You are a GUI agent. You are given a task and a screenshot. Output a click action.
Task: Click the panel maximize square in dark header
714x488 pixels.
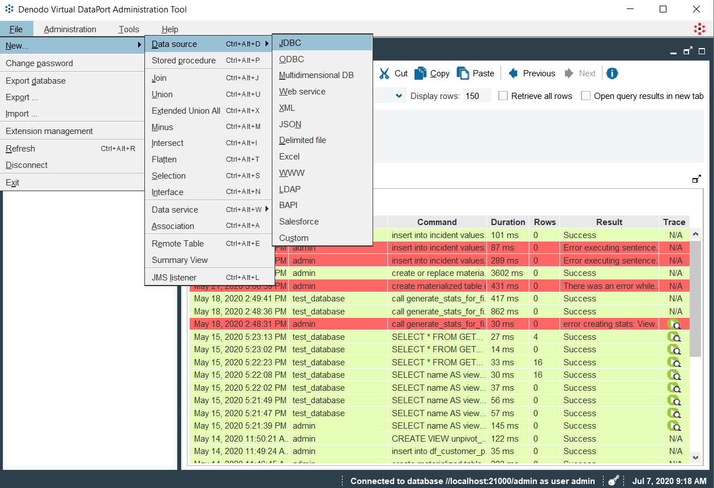(702, 51)
